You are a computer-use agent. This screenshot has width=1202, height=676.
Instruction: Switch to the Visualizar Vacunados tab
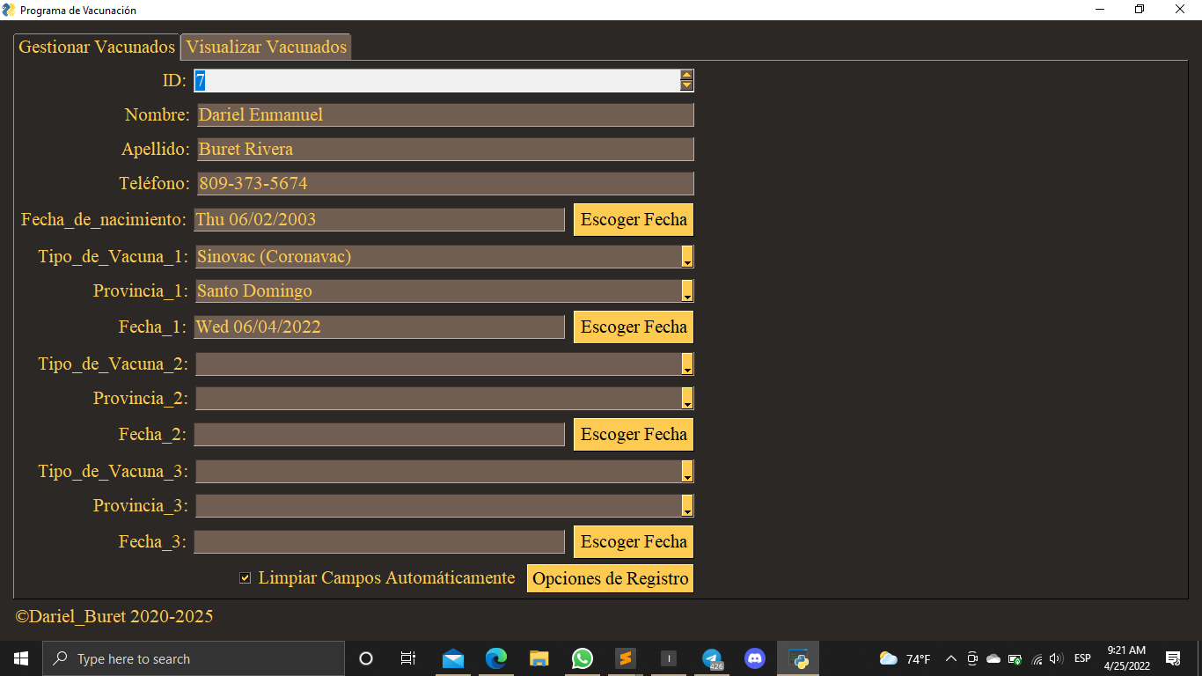[x=265, y=47]
